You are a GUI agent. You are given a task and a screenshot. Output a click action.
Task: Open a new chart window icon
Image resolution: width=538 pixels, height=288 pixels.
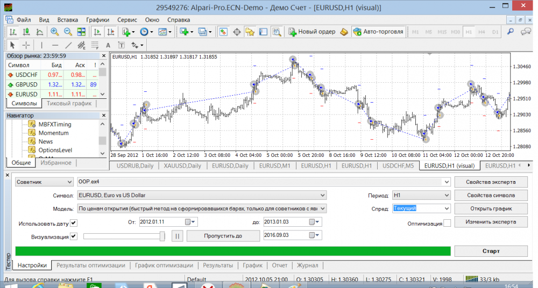click(186, 32)
